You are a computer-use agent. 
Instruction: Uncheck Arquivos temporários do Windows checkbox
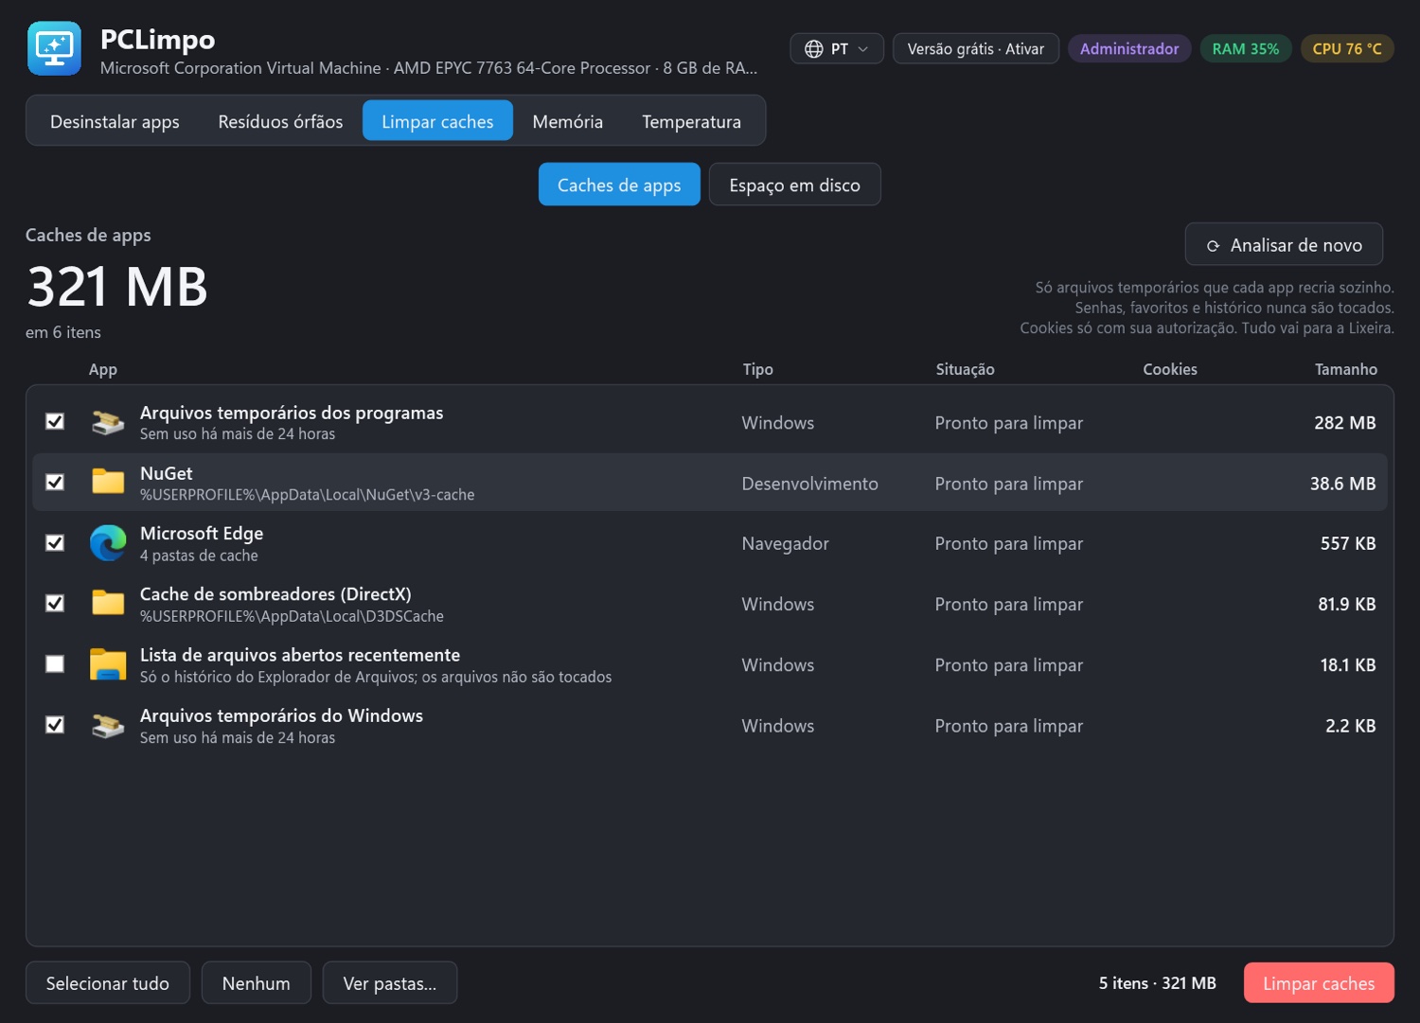click(x=55, y=724)
